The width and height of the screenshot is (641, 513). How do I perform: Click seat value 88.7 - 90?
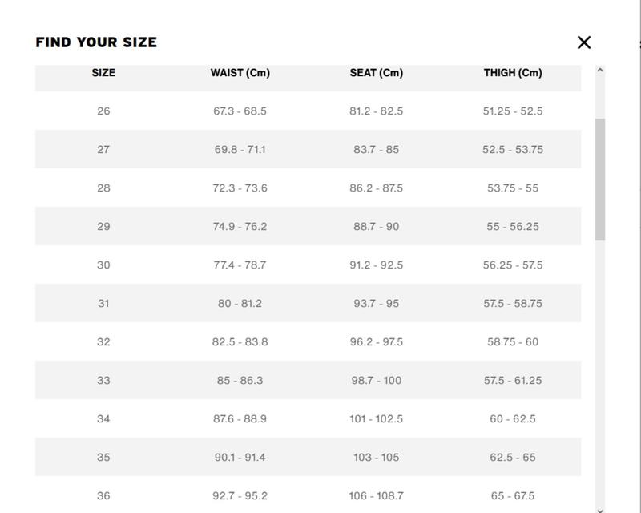tap(376, 226)
